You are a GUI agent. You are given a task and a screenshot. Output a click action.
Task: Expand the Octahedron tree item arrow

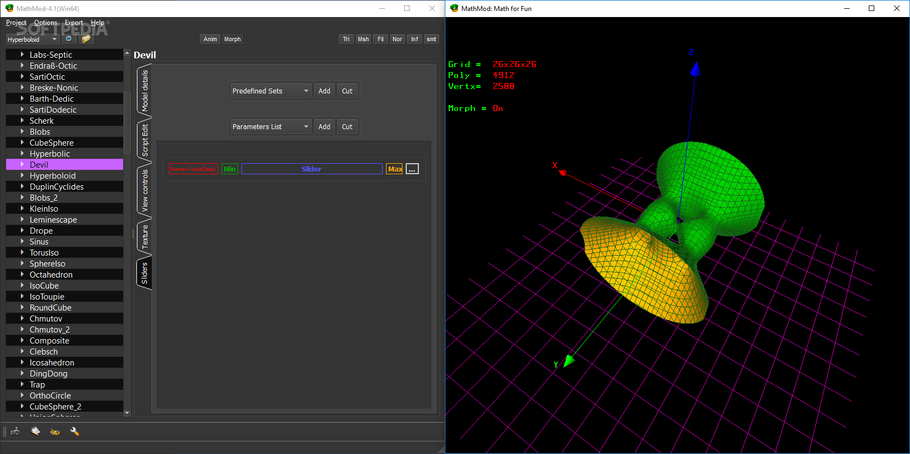pos(22,274)
